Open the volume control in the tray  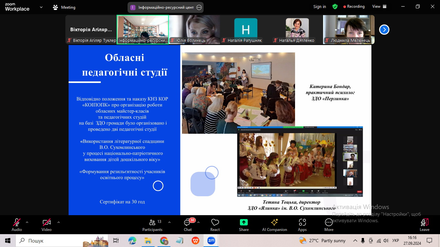coord(386,241)
